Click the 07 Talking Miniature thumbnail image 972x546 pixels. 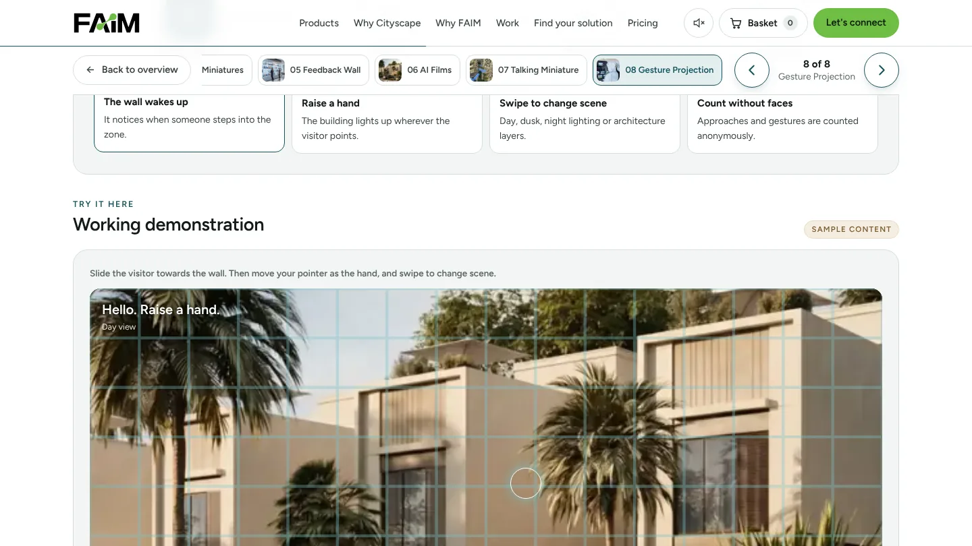(x=481, y=70)
